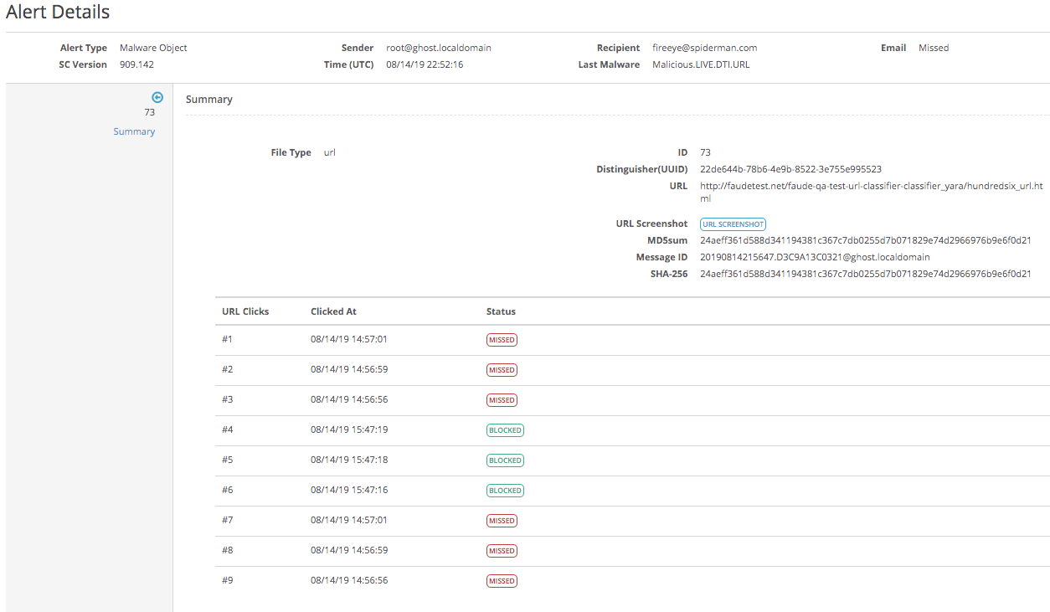Select the Clicked At column header
This screenshot has height=612, width=1050.
(x=333, y=311)
